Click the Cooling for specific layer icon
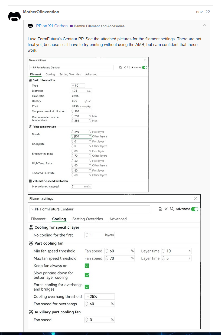The height and width of the screenshot is (335, 221). pos(31,227)
